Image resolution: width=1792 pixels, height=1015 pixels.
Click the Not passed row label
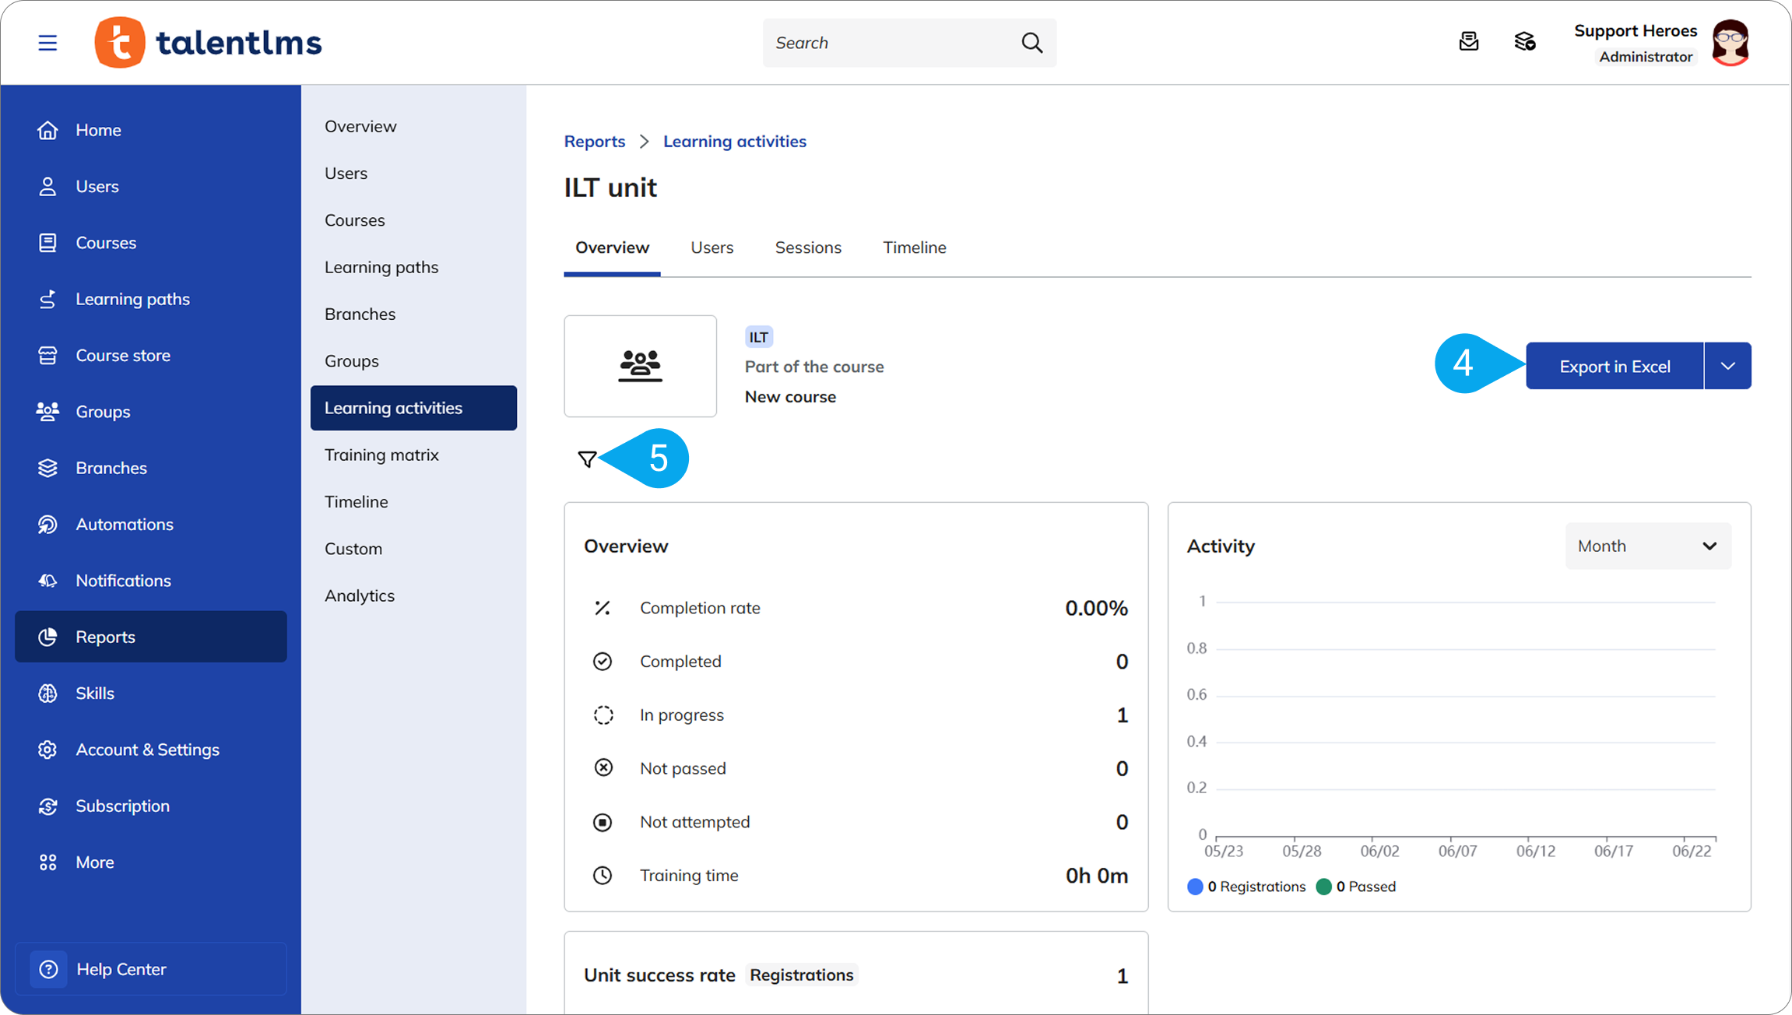(x=683, y=769)
